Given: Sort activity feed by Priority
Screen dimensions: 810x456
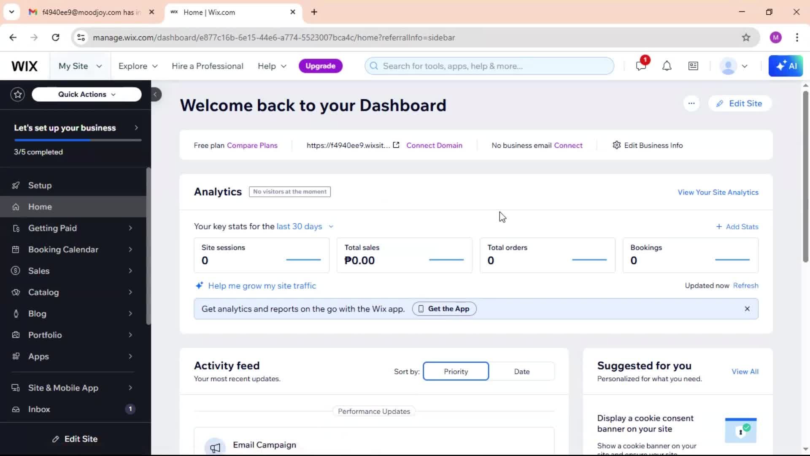Looking at the screenshot, I should click(x=456, y=372).
